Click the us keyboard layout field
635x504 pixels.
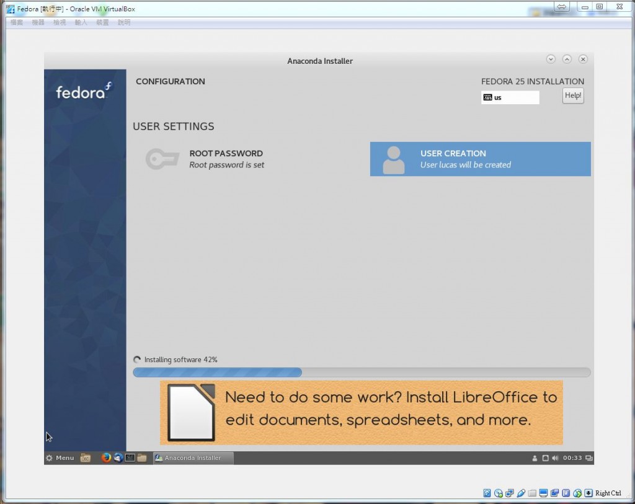click(x=510, y=97)
